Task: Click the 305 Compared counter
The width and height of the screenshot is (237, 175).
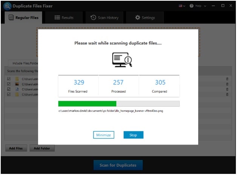Action: pyautogui.click(x=159, y=86)
